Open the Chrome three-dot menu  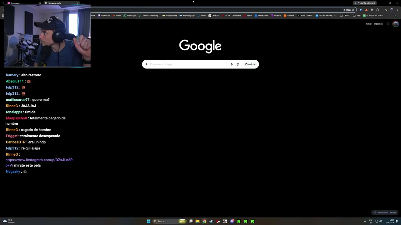pos(397,10)
